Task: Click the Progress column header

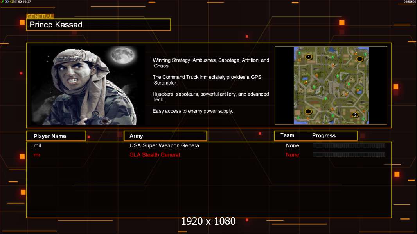Action: coord(324,135)
